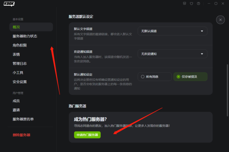The height and width of the screenshot is (152, 229).
Task: Click the 服务器默认设定 heading
Action: click(x=81, y=17)
